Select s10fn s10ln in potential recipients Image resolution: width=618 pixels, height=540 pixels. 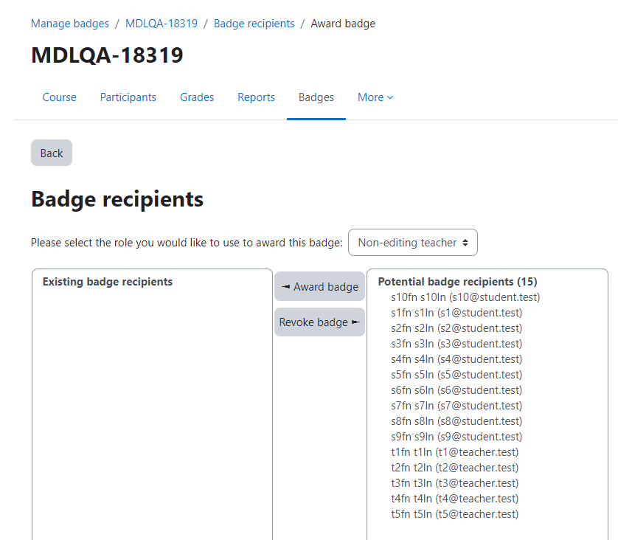[465, 297]
